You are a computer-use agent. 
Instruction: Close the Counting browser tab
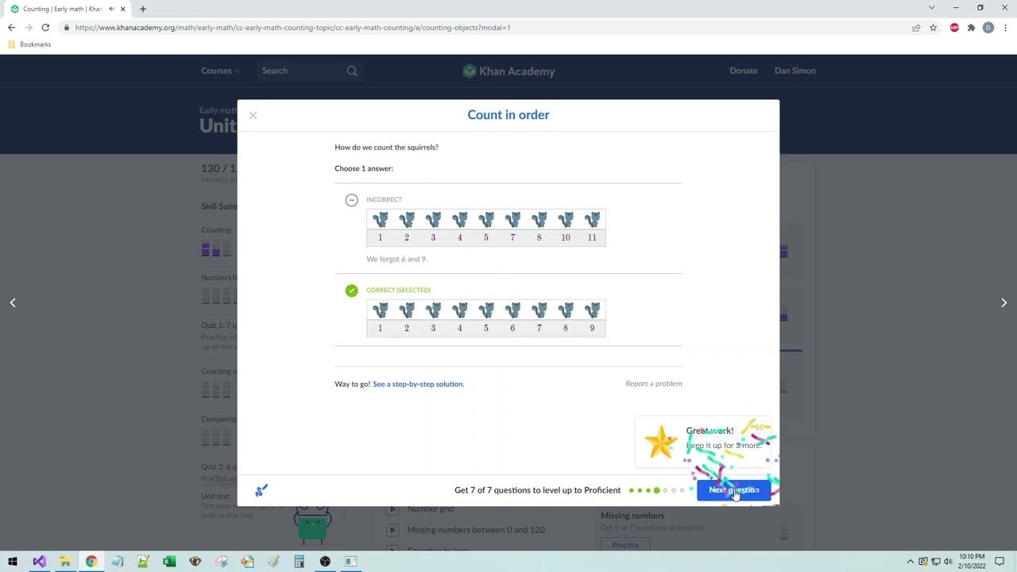coord(122,9)
